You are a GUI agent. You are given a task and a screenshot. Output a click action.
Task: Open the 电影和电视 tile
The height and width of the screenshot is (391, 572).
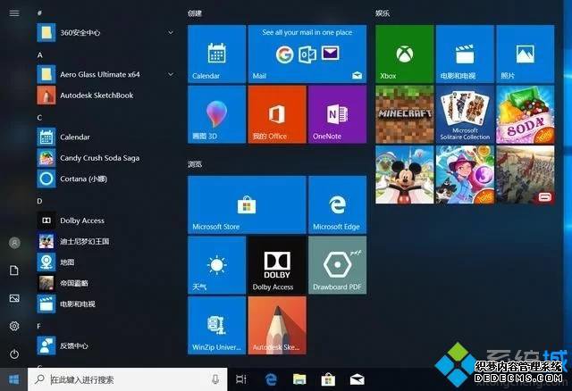click(x=465, y=54)
